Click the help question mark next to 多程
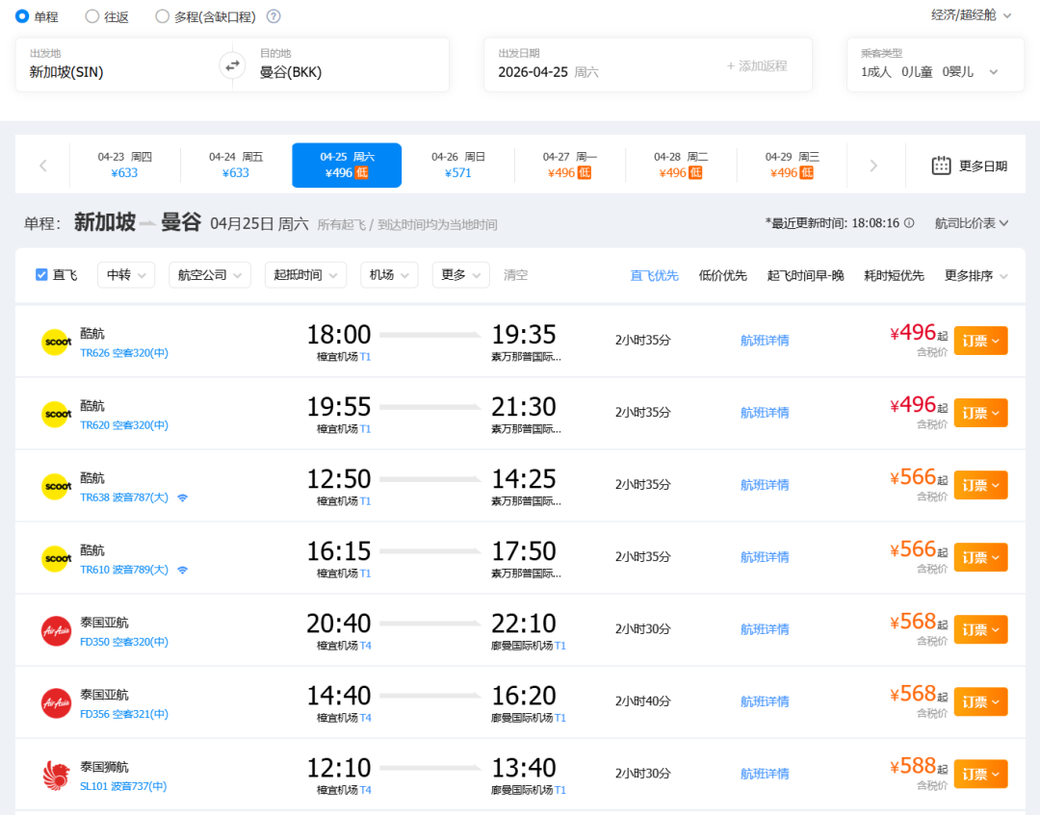 point(273,16)
